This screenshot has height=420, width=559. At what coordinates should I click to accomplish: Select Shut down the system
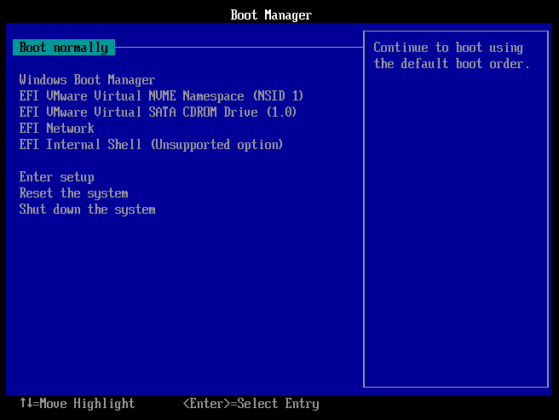click(87, 210)
